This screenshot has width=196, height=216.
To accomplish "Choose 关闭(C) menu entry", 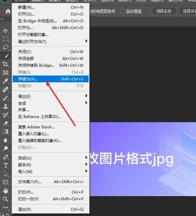I will click(x=51, y=52).
